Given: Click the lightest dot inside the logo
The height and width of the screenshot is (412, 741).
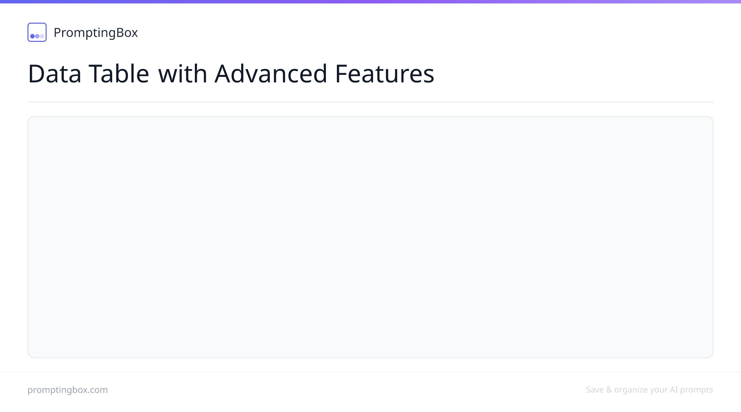Looking at the screenshot, I should pos(42,36).
